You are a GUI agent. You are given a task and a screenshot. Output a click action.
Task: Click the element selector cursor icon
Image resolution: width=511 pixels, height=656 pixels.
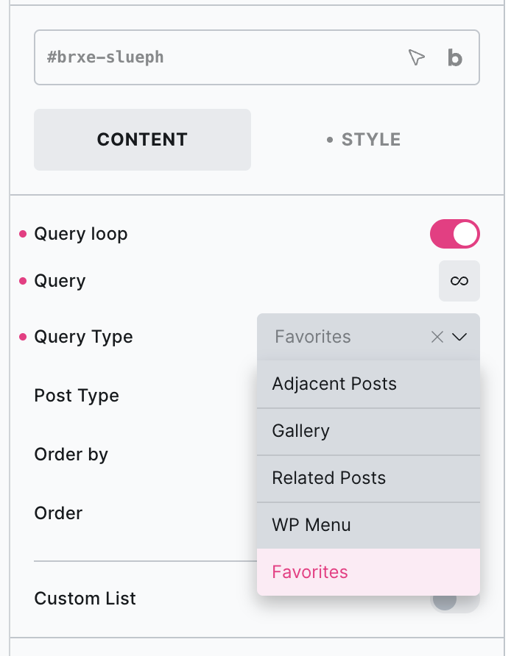click(x=417, y=57)
